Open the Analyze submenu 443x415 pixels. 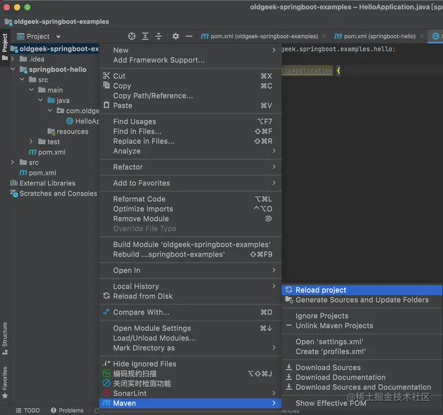click(x=190, y=151)
